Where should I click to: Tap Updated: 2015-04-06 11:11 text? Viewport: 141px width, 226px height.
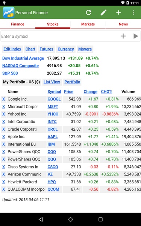26,200
